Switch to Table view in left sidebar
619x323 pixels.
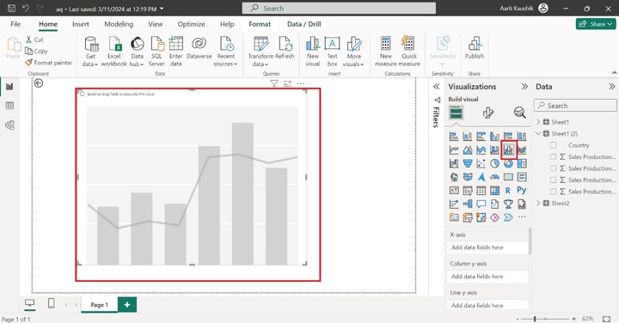click(9, 106)
